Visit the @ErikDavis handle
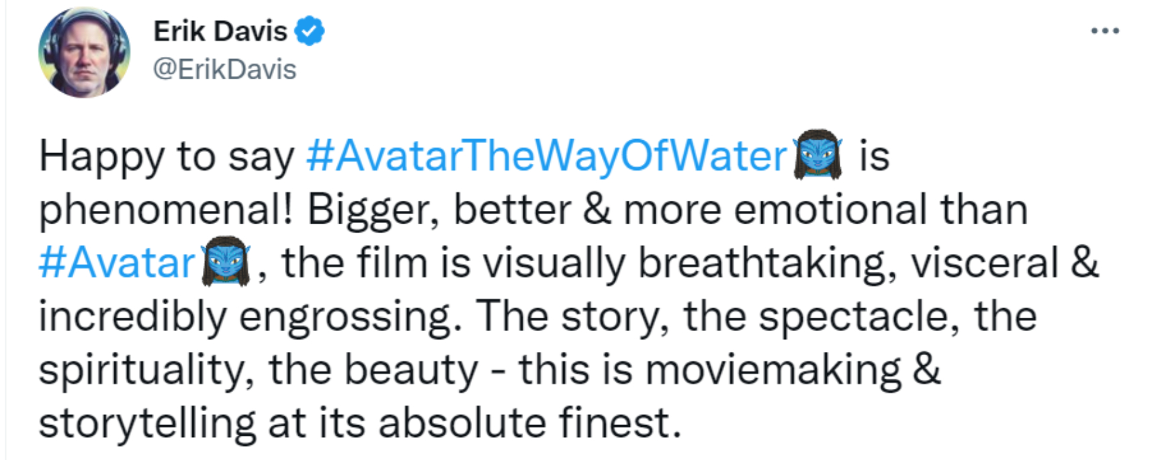The height and width of the screenshot is (460, 1152). click(x=224, y=69)
